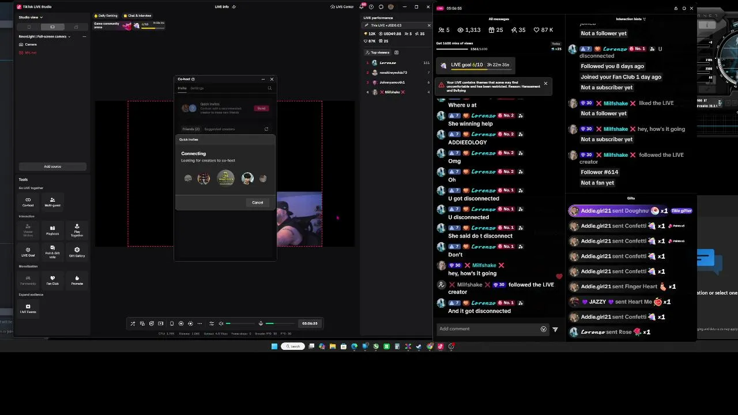738x415 pixels.
Task: Open the Windows Start button
Action: point(274,346)
